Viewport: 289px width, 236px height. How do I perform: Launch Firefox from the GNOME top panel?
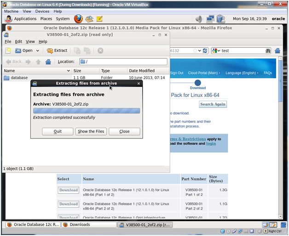point(78,19)
